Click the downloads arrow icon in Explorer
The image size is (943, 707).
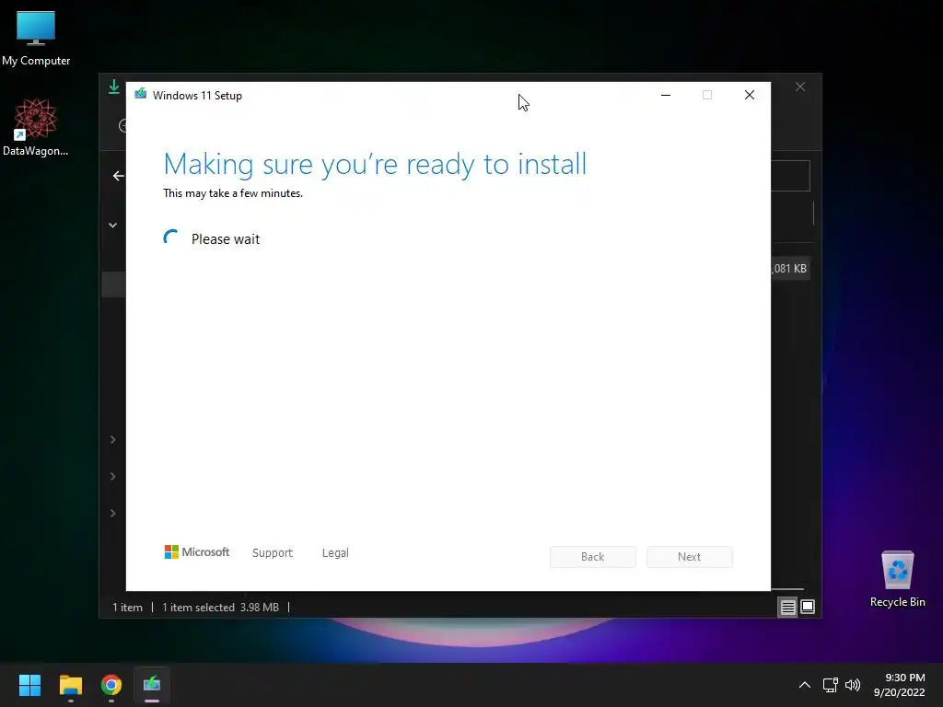[113, 87]
